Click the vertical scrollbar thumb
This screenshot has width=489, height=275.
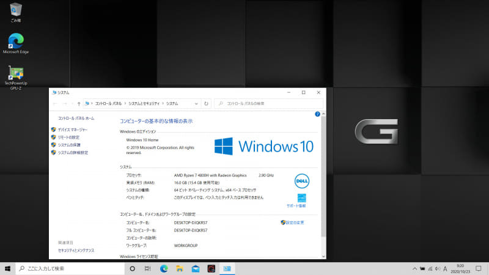coord(323,177)
